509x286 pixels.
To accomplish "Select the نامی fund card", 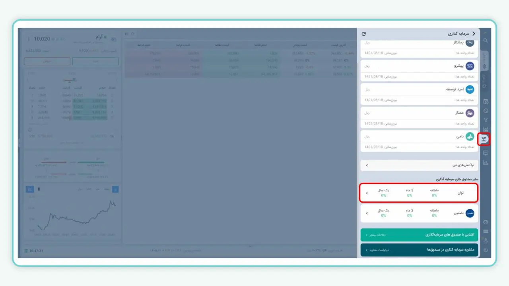I will [419, 141].
